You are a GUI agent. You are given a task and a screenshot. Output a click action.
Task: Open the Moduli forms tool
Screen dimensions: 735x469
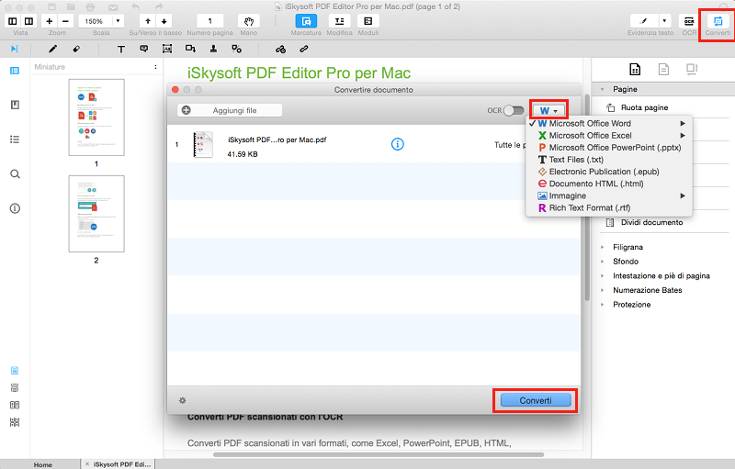pyautogui.click(x=368, y=21)
